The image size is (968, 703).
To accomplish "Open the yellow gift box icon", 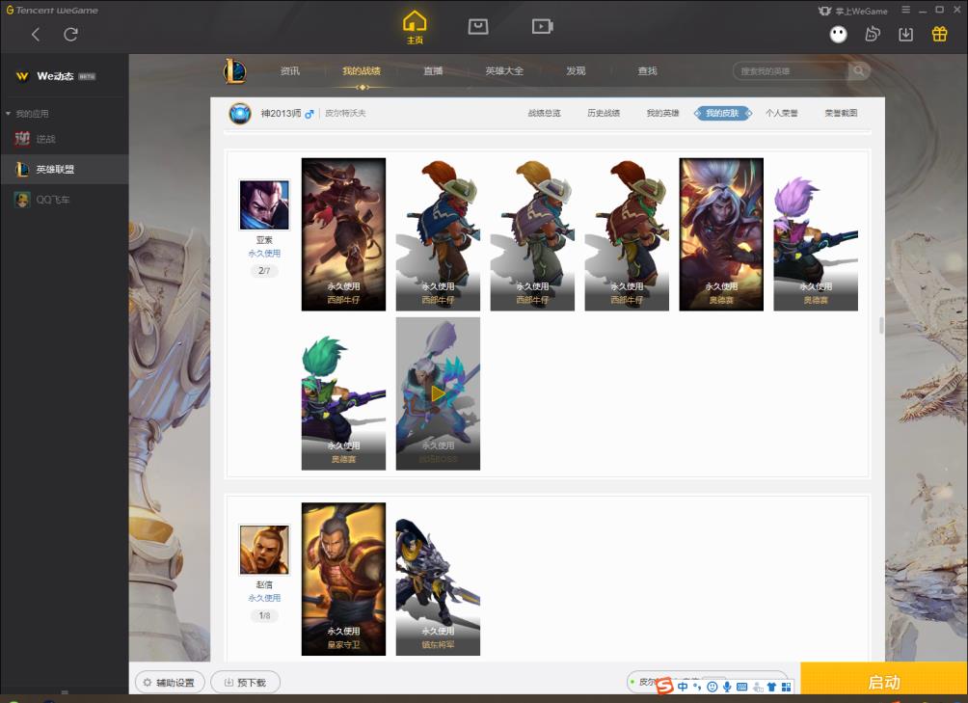I will coord(939,34).
